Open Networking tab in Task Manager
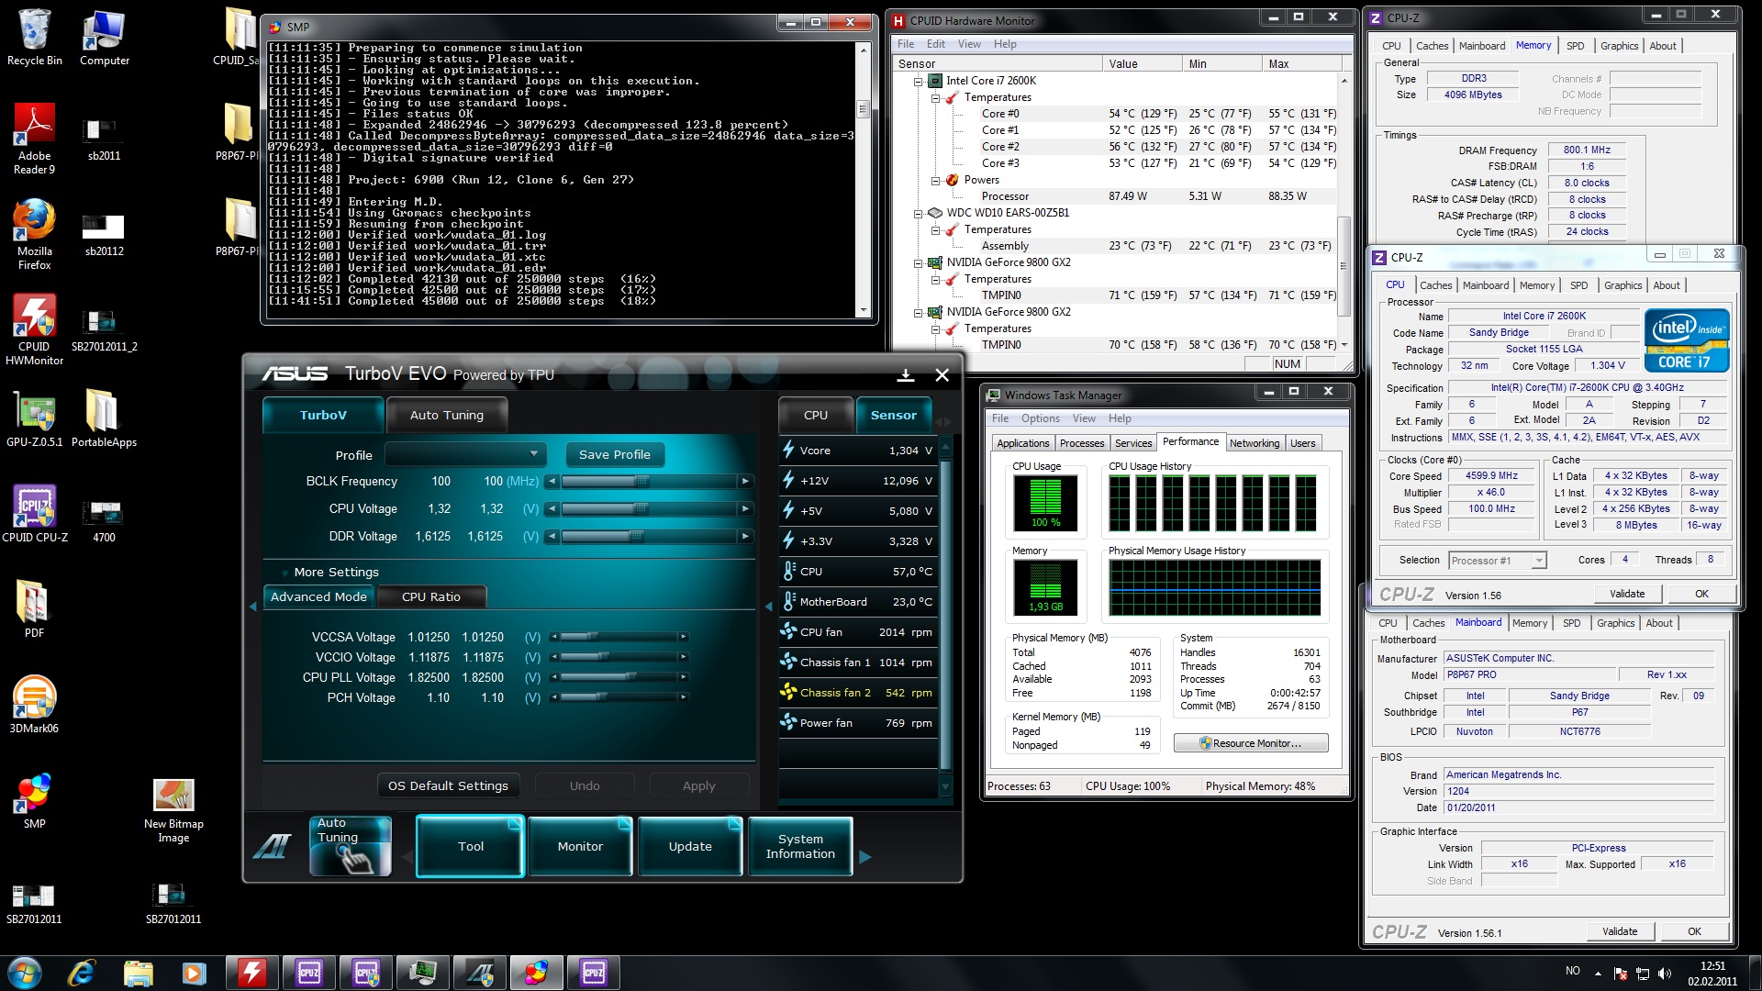Image resolution: width=1762 pixels, height=991 pixels. 1255,443
